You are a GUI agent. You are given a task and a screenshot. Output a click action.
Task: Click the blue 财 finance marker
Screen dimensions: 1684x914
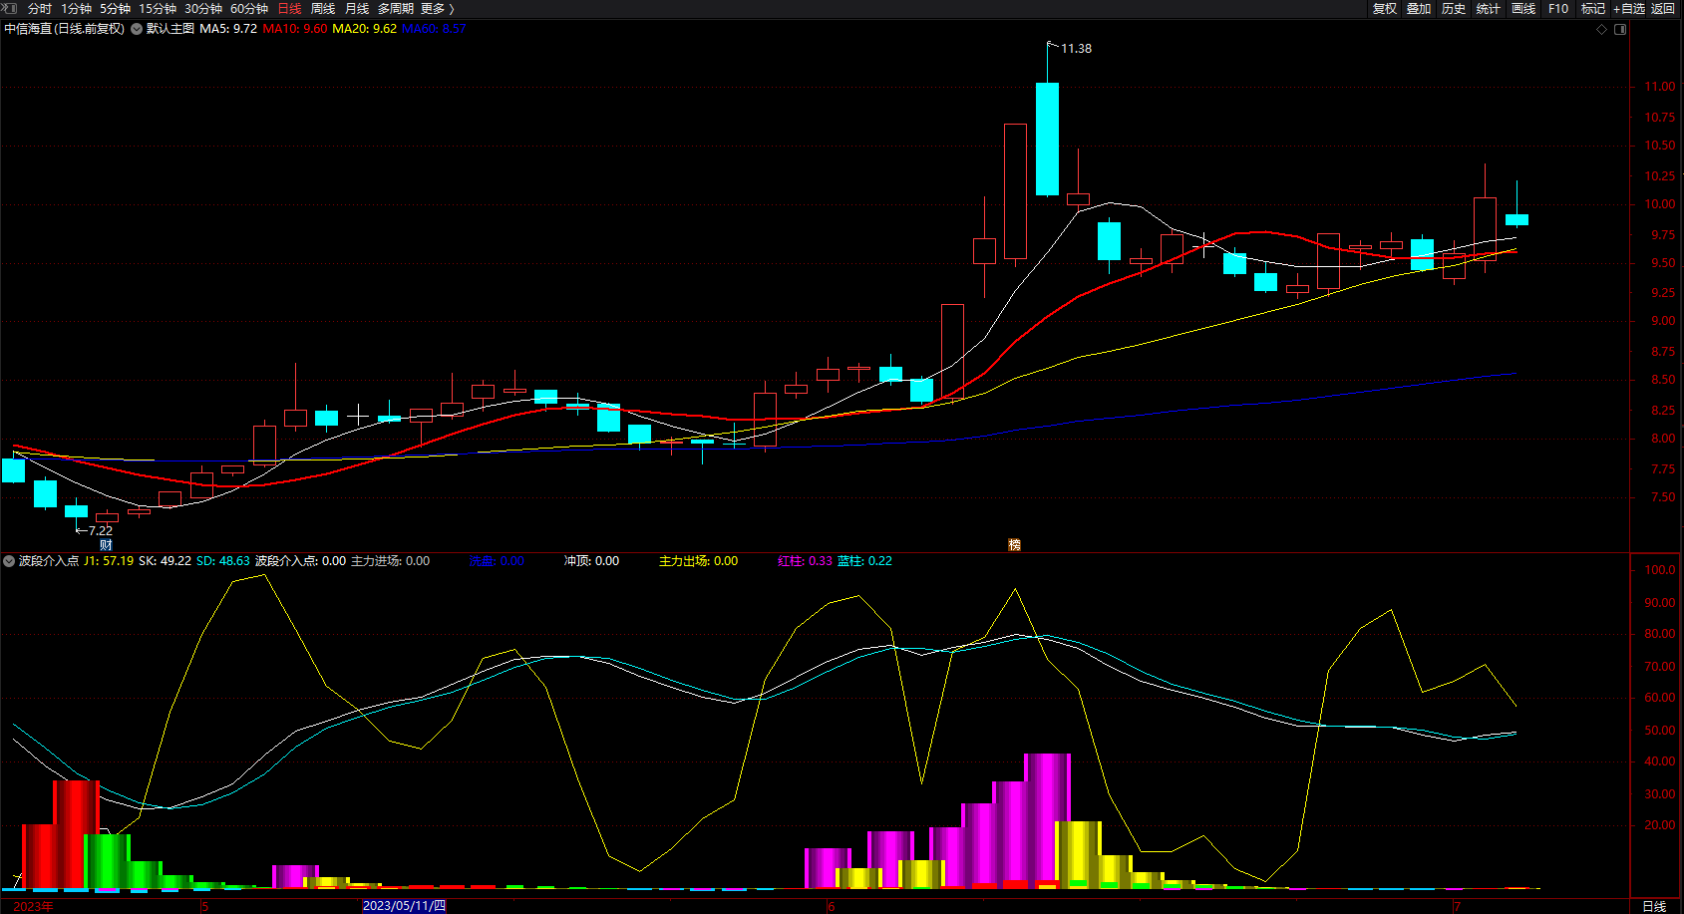[106, 545]
